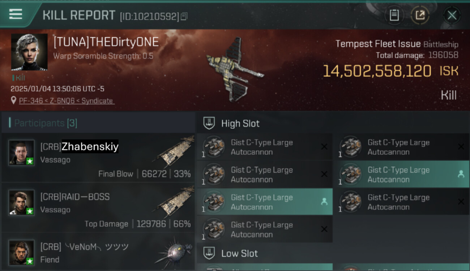The width and height of the screenshot is (470, 271).
Task: Select the first Gist C-Type Large Autocannon
Action: (x=265, y=147)
